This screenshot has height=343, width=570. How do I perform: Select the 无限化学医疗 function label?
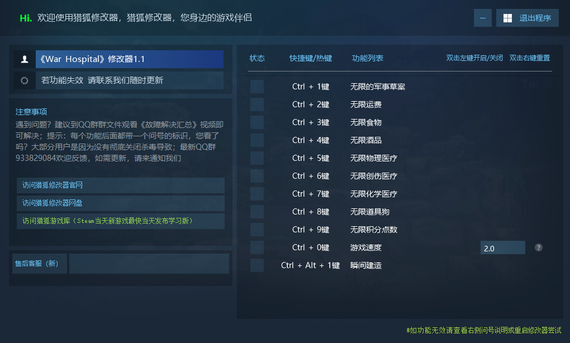(x=374, y=194)
